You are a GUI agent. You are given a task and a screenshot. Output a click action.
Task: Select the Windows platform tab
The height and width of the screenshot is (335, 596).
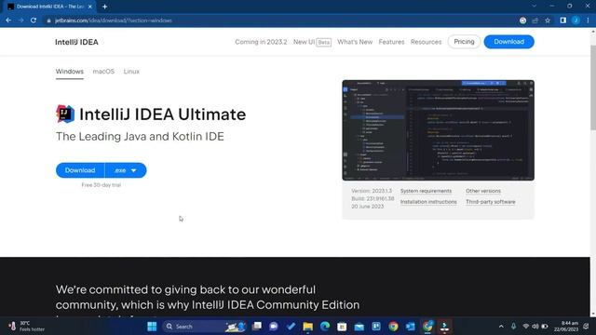tap(70, 72)
